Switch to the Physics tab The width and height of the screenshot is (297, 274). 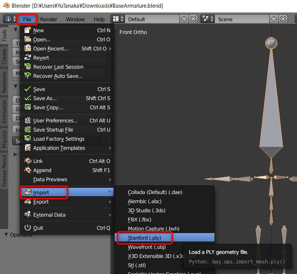click(x=4, y=139)
